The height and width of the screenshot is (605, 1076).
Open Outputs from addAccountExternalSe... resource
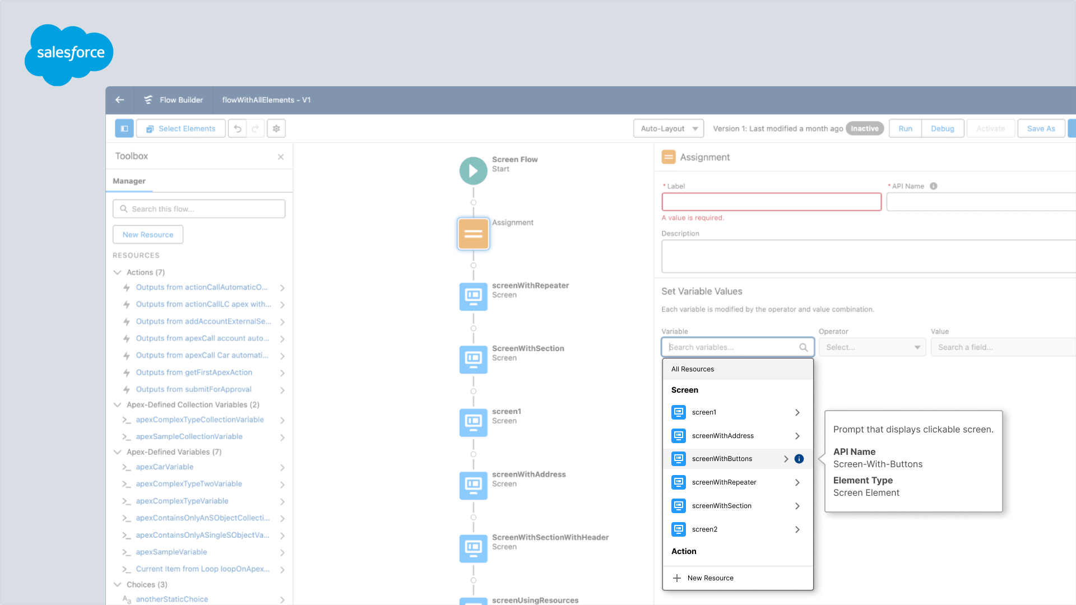click(203, 322)
